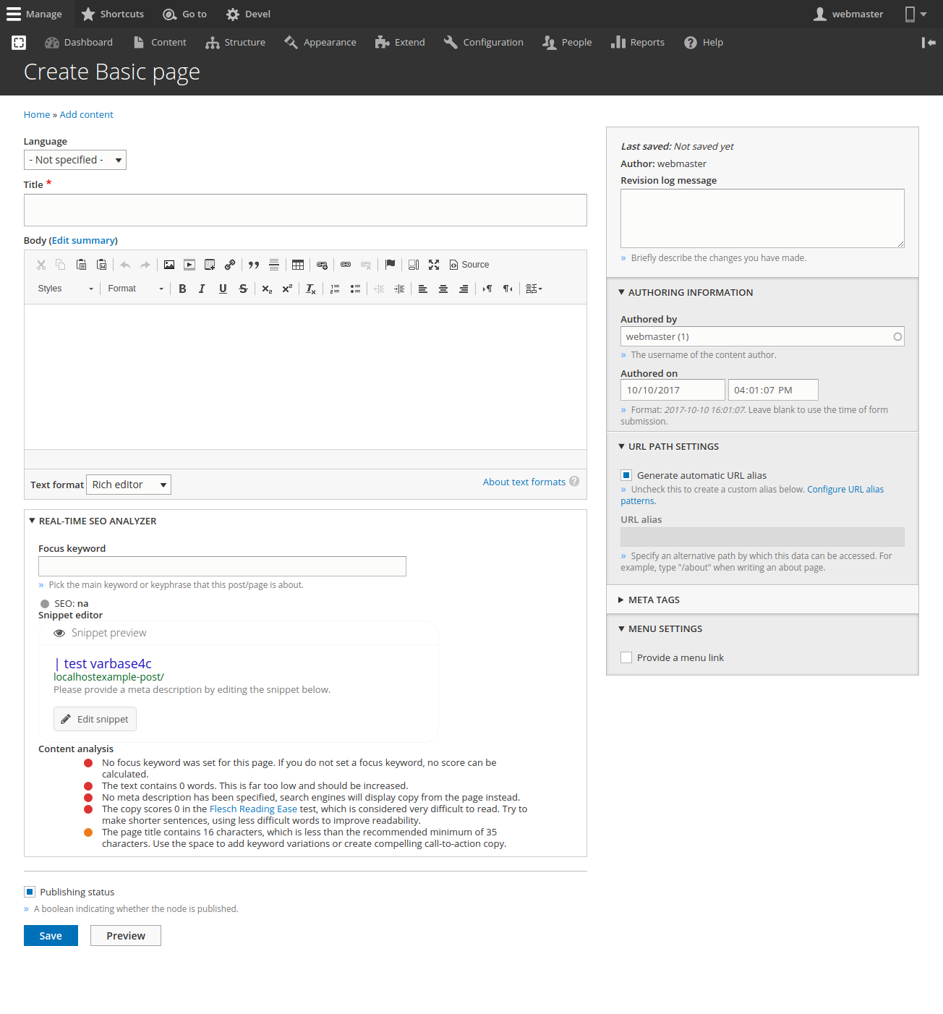
Task: Click the Save button
Action: [51, 935]
